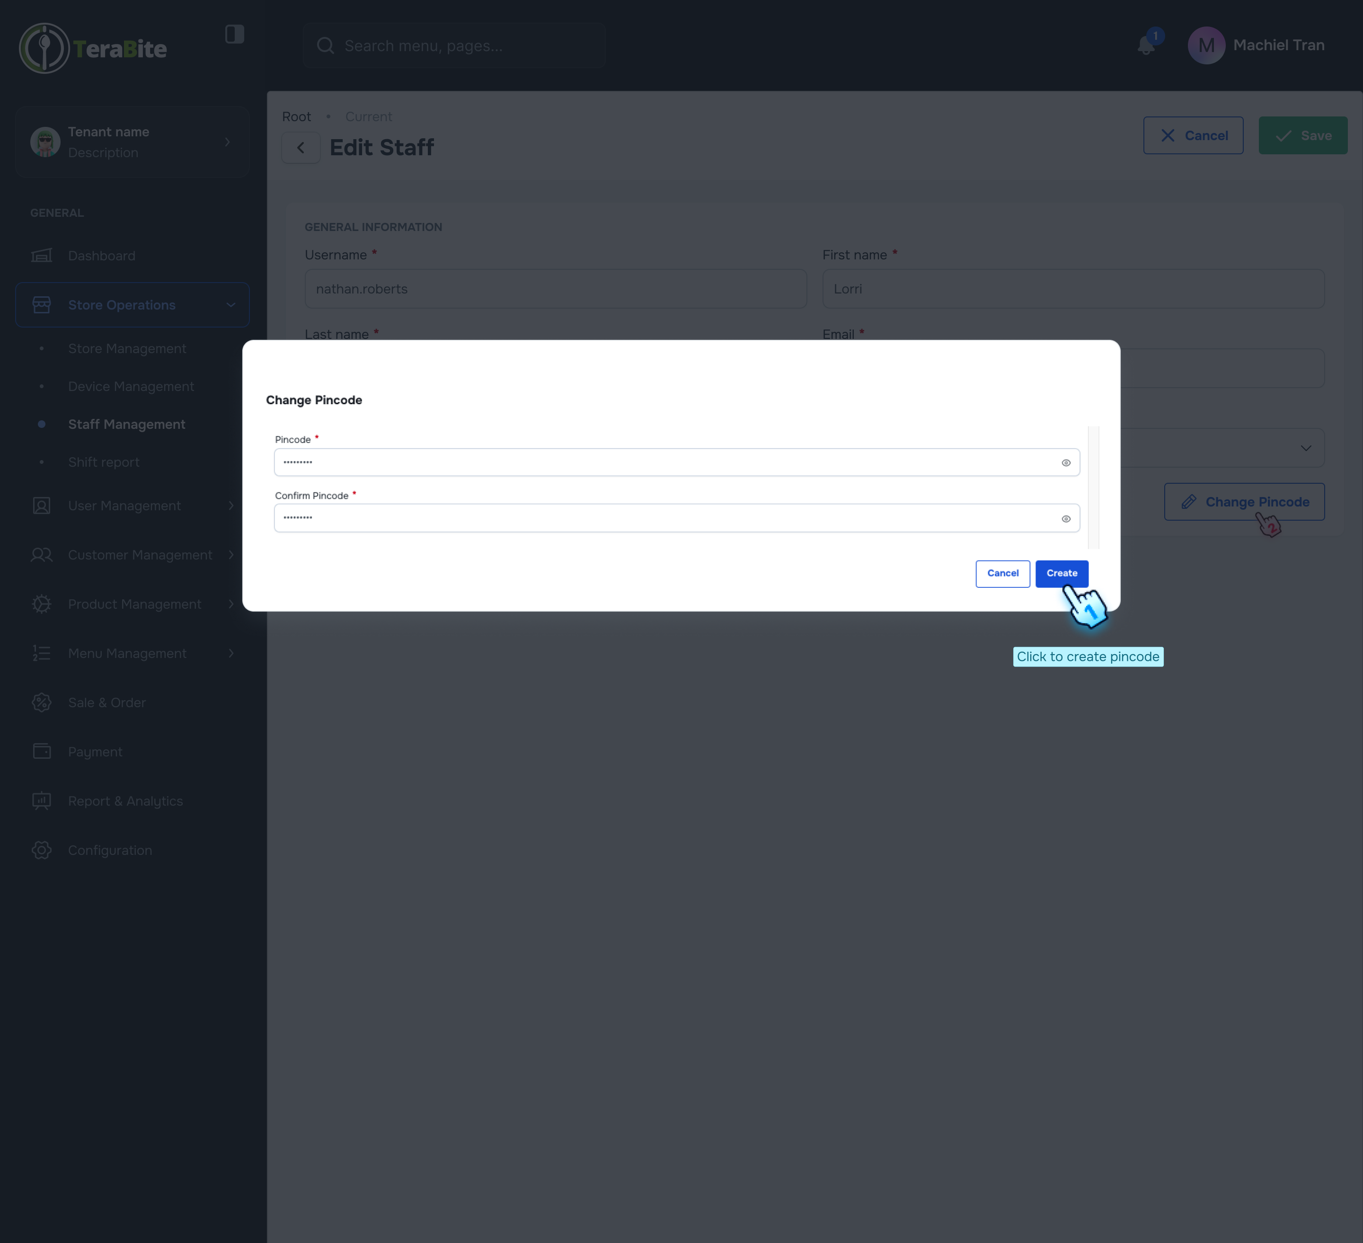Image resolution: width=1363 pixels, height=1243 pixels.
Task: Open the Shift report menu item
Action: click(104, 462)
